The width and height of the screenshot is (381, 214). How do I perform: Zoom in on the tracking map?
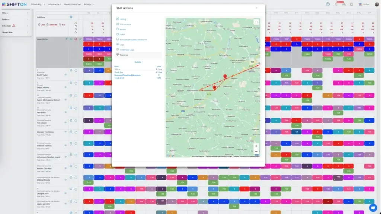pyautogui.click(x=256, y=146)
